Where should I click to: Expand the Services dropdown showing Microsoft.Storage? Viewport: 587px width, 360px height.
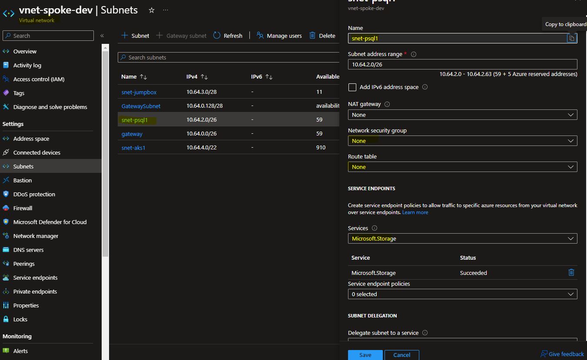tap(462, 238)
